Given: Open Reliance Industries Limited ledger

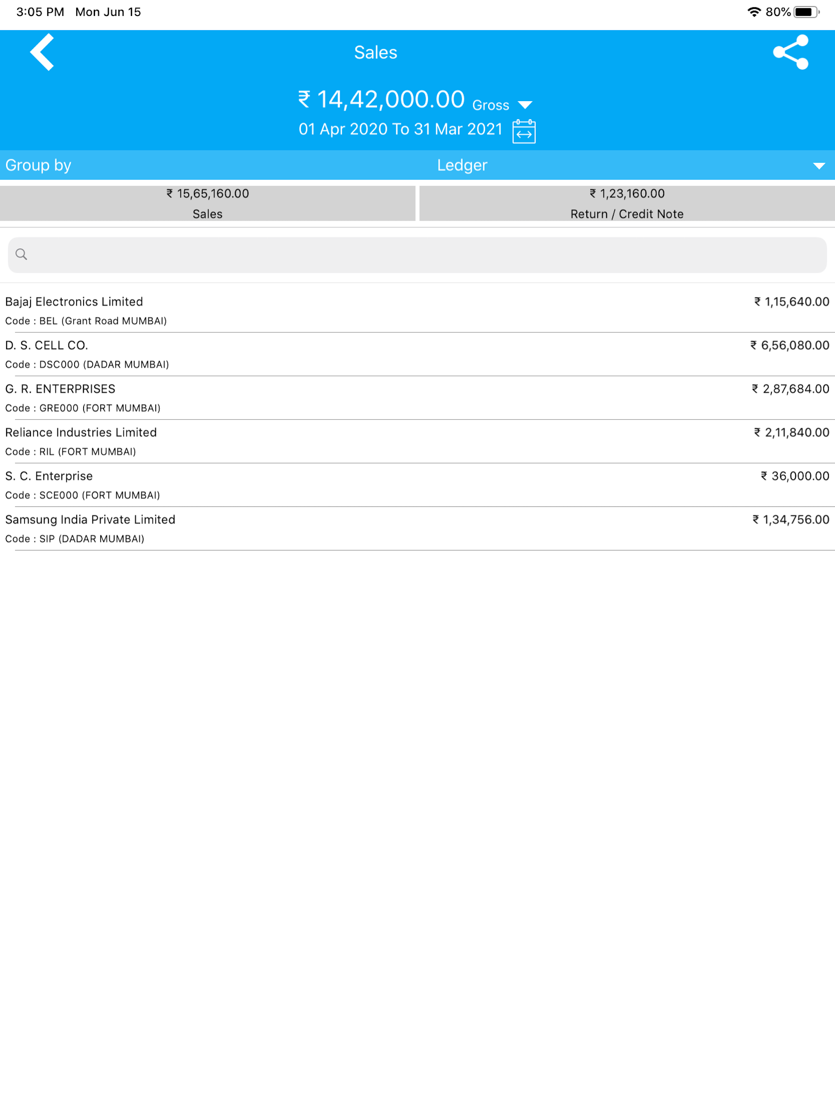Looking at the screenshot, I should pyautogui.click(x=417, y=442).
